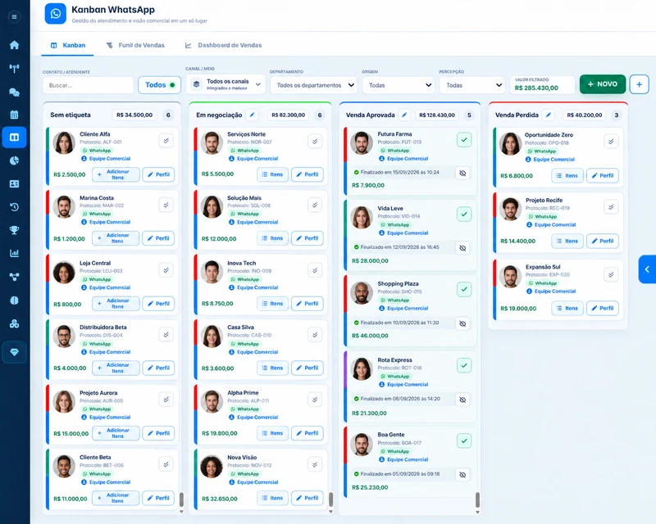The image size is (656, 524).
Task: Open the history clock sidebar icon
Action: tap(14, 207)
